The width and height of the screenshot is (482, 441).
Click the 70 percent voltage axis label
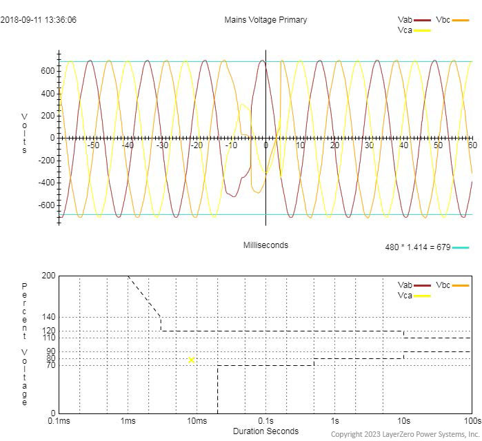click(51, 365)
